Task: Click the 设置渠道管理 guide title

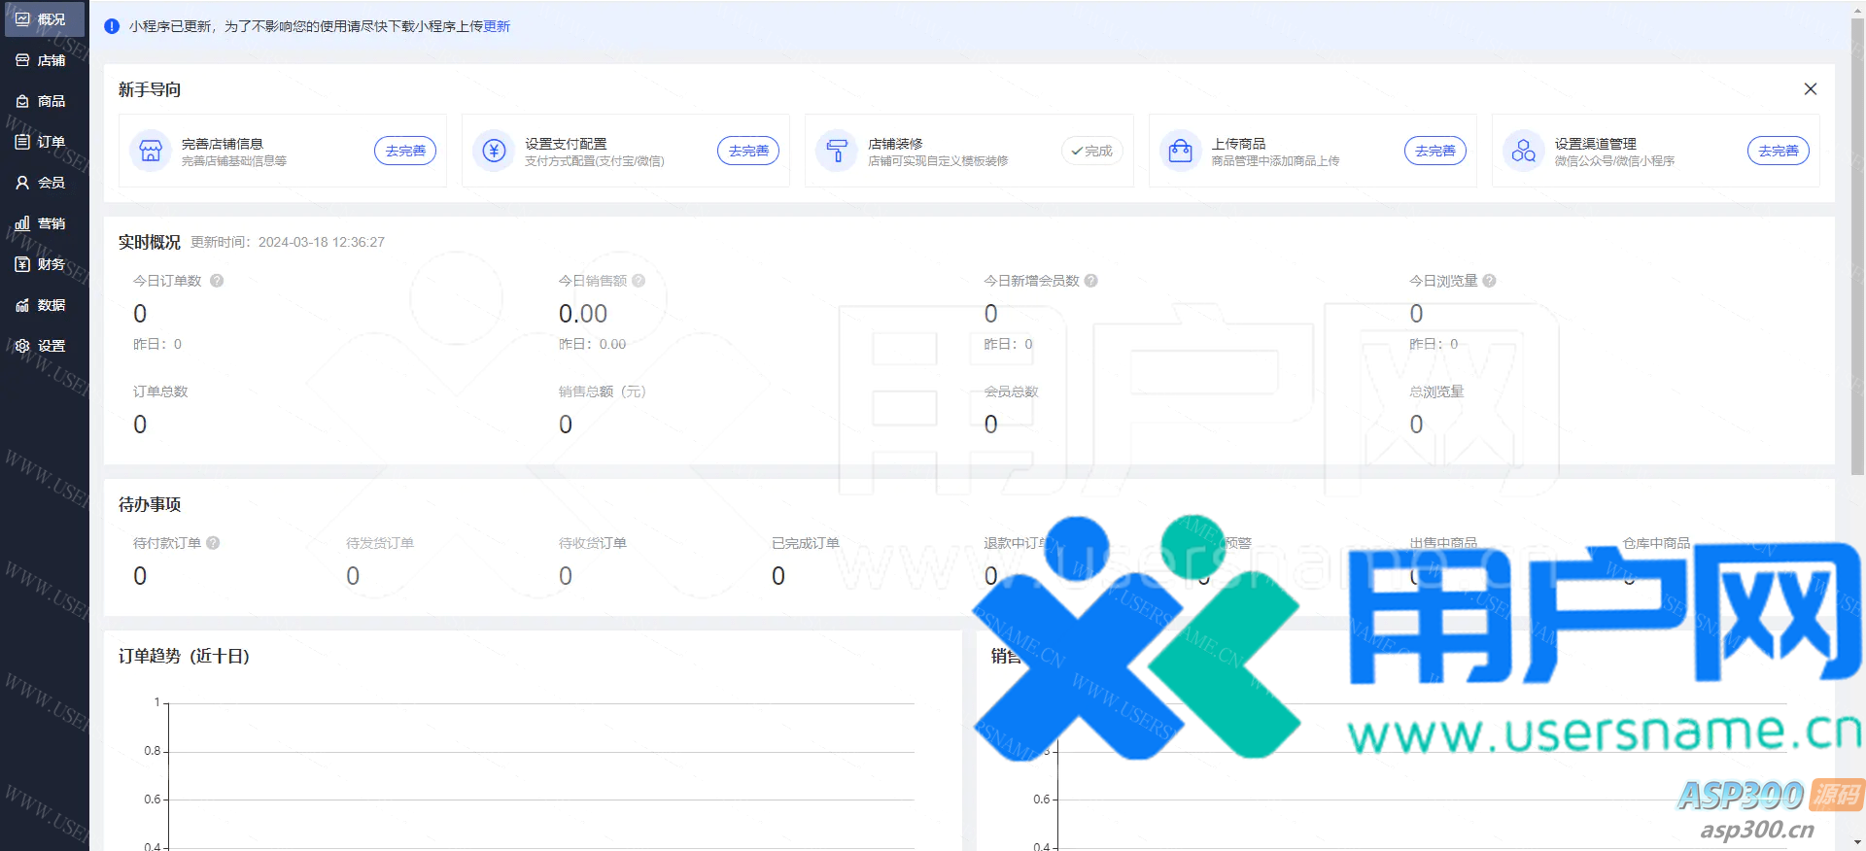Action: (1596, 144)
